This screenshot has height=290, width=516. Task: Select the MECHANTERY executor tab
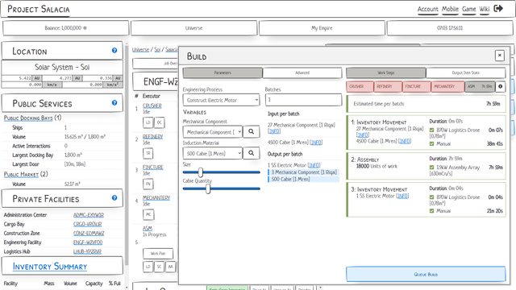pos(447,86)
